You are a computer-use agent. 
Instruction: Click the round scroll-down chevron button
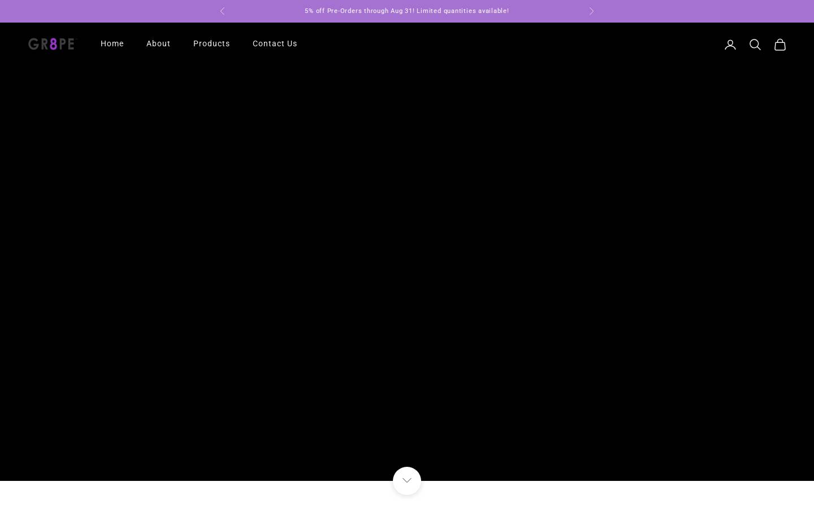point(407,481)
